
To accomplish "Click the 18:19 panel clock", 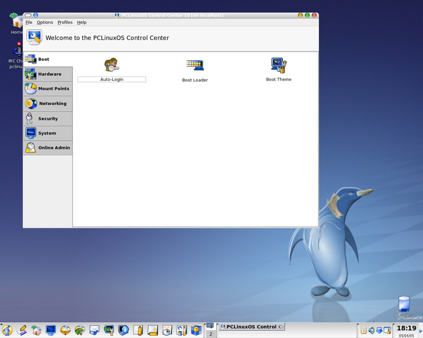I will click(x=406, y=328).
